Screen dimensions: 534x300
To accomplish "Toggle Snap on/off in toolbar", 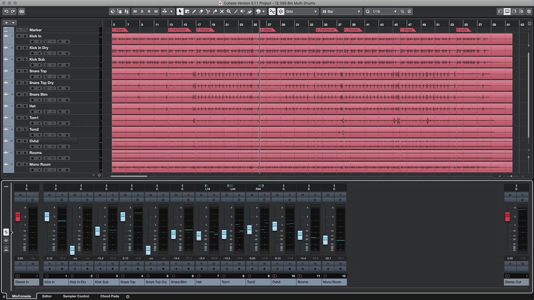I will click(x=281, y=11).
